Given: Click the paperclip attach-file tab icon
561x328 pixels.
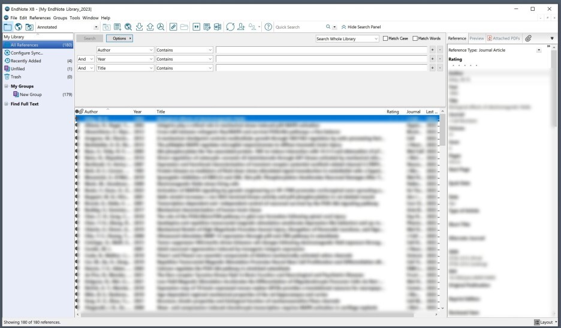Looking at the screenshot, I should pyautogui.click(x=528, y=38).
